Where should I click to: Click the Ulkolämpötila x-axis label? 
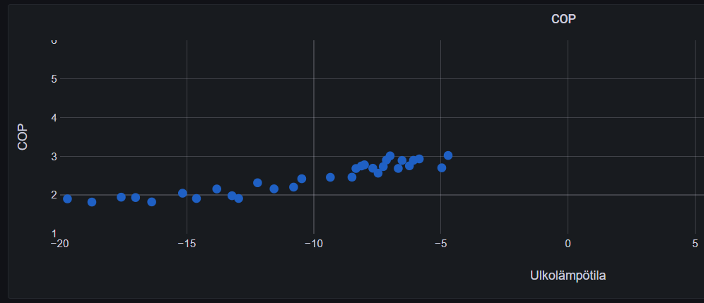pos(568,275)
